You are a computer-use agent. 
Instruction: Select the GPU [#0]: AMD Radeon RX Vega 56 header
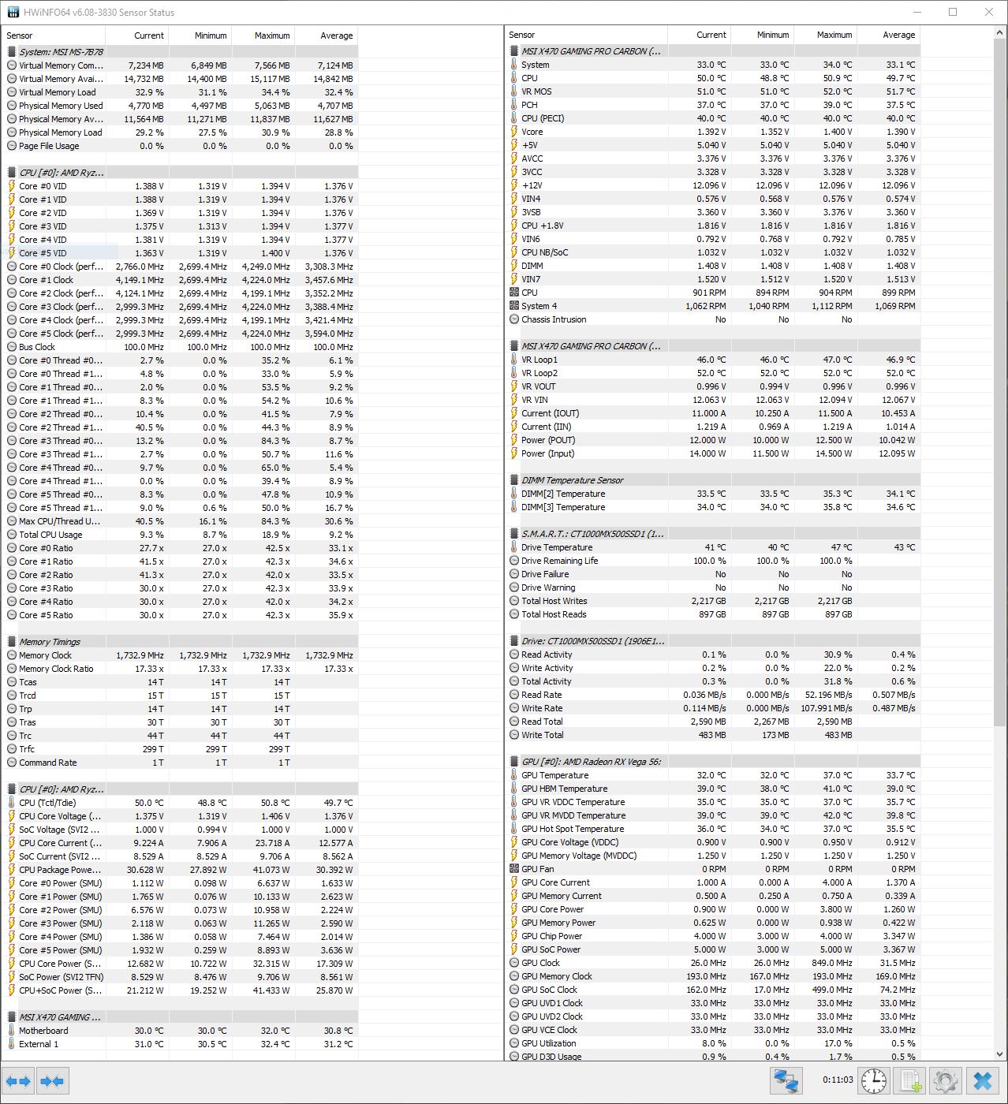[x=714, y=762]
